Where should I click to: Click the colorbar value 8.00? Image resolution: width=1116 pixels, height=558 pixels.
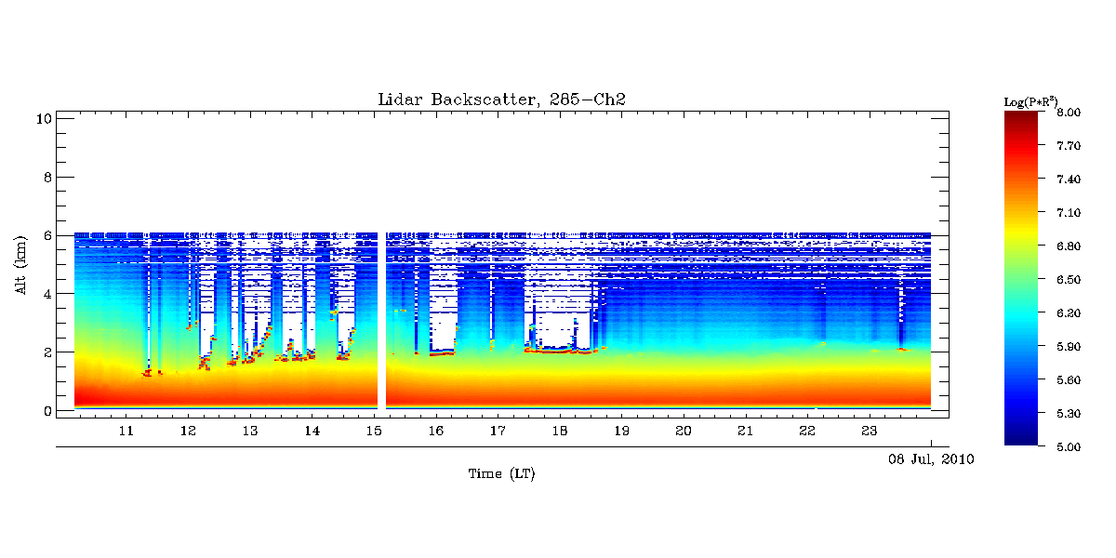point(1067,113)
